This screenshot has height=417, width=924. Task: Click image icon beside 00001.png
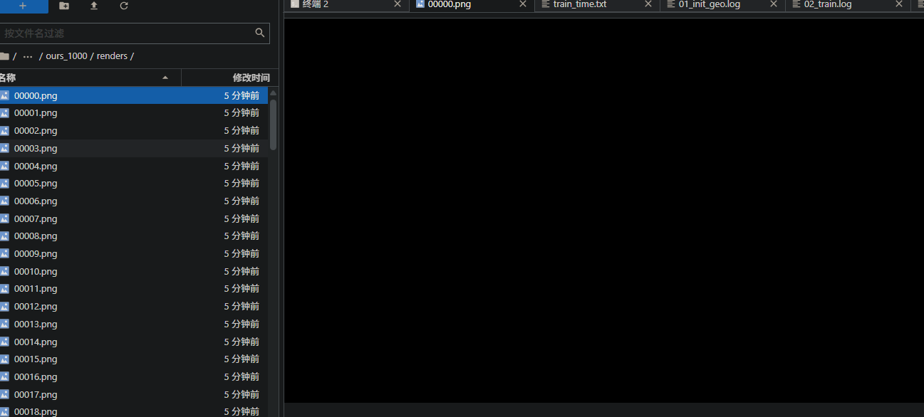point(4,113)
